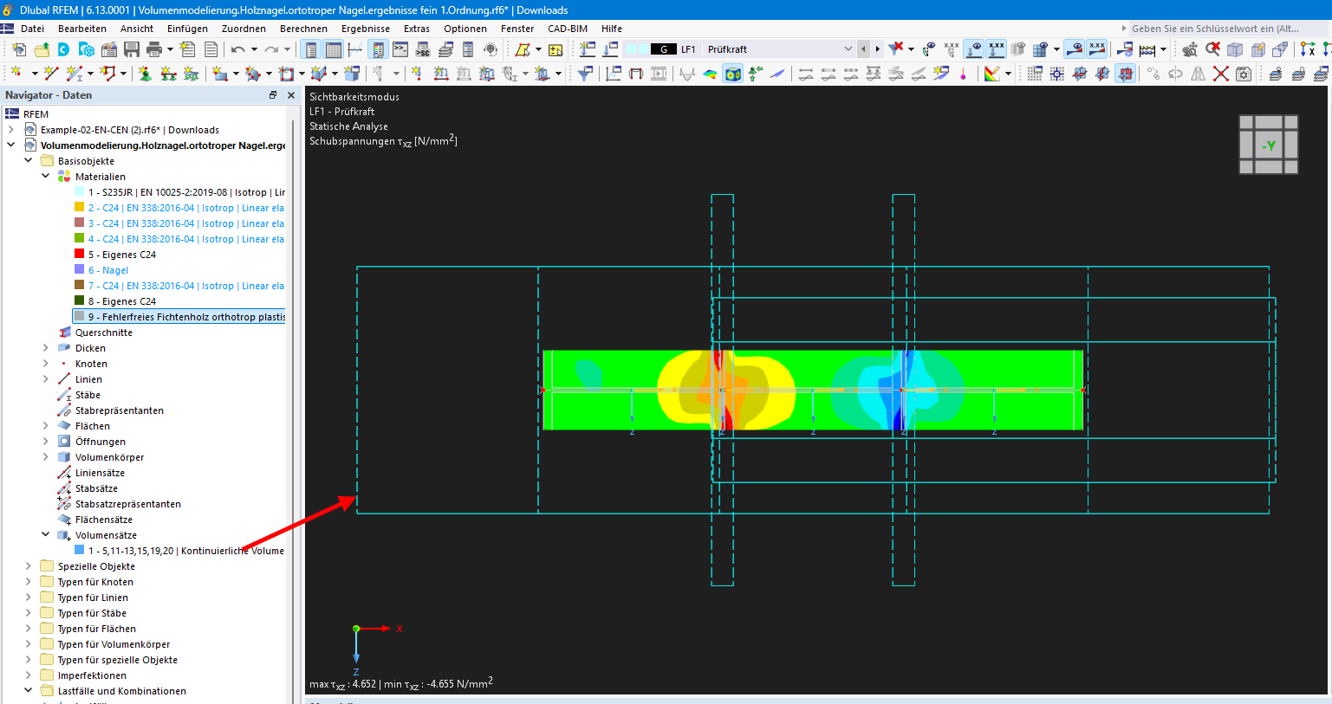Click the delete red X icon
The image size is (1332, 704).
(1220, 74)
